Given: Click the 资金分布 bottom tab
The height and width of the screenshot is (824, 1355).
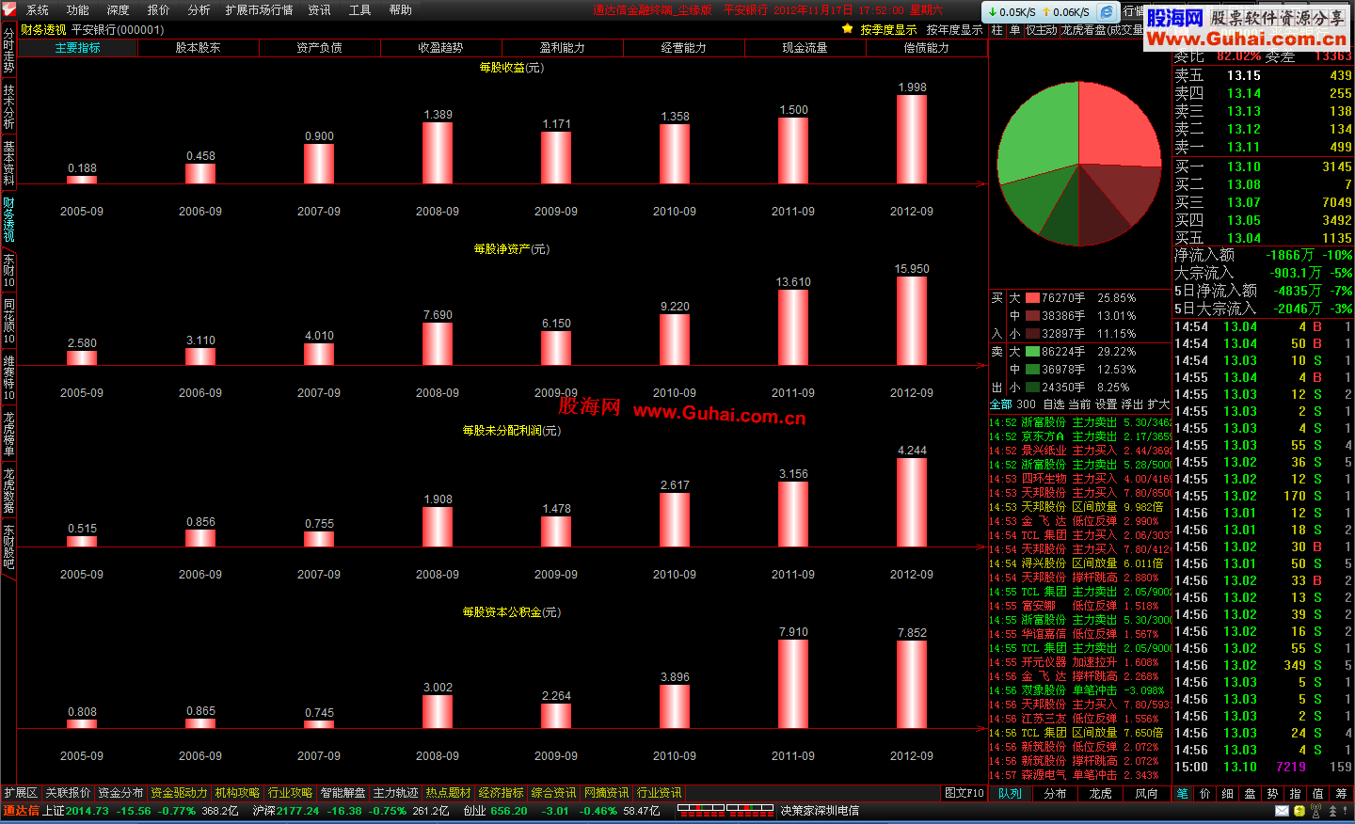Looking at the screenshot, I should (120, 793).
